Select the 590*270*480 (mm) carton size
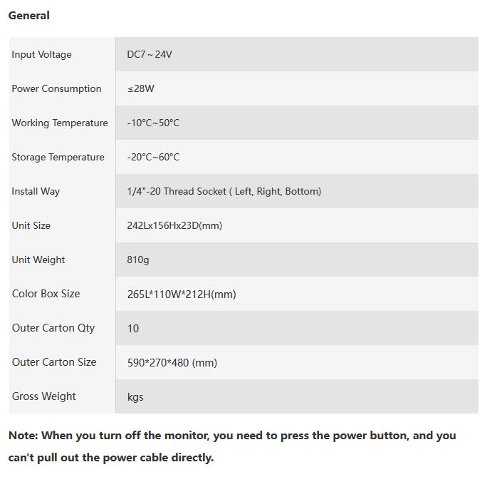This screenshot has width=492, height=482. click(172, 362)
